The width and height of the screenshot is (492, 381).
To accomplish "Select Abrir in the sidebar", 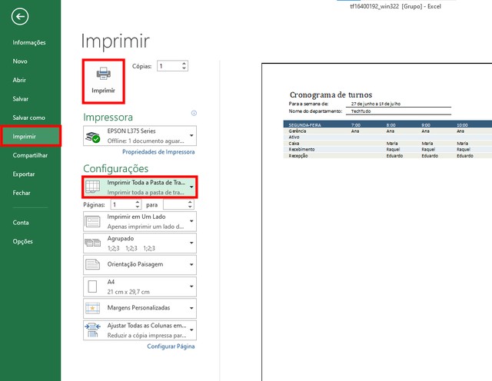I will click(19, 80).
